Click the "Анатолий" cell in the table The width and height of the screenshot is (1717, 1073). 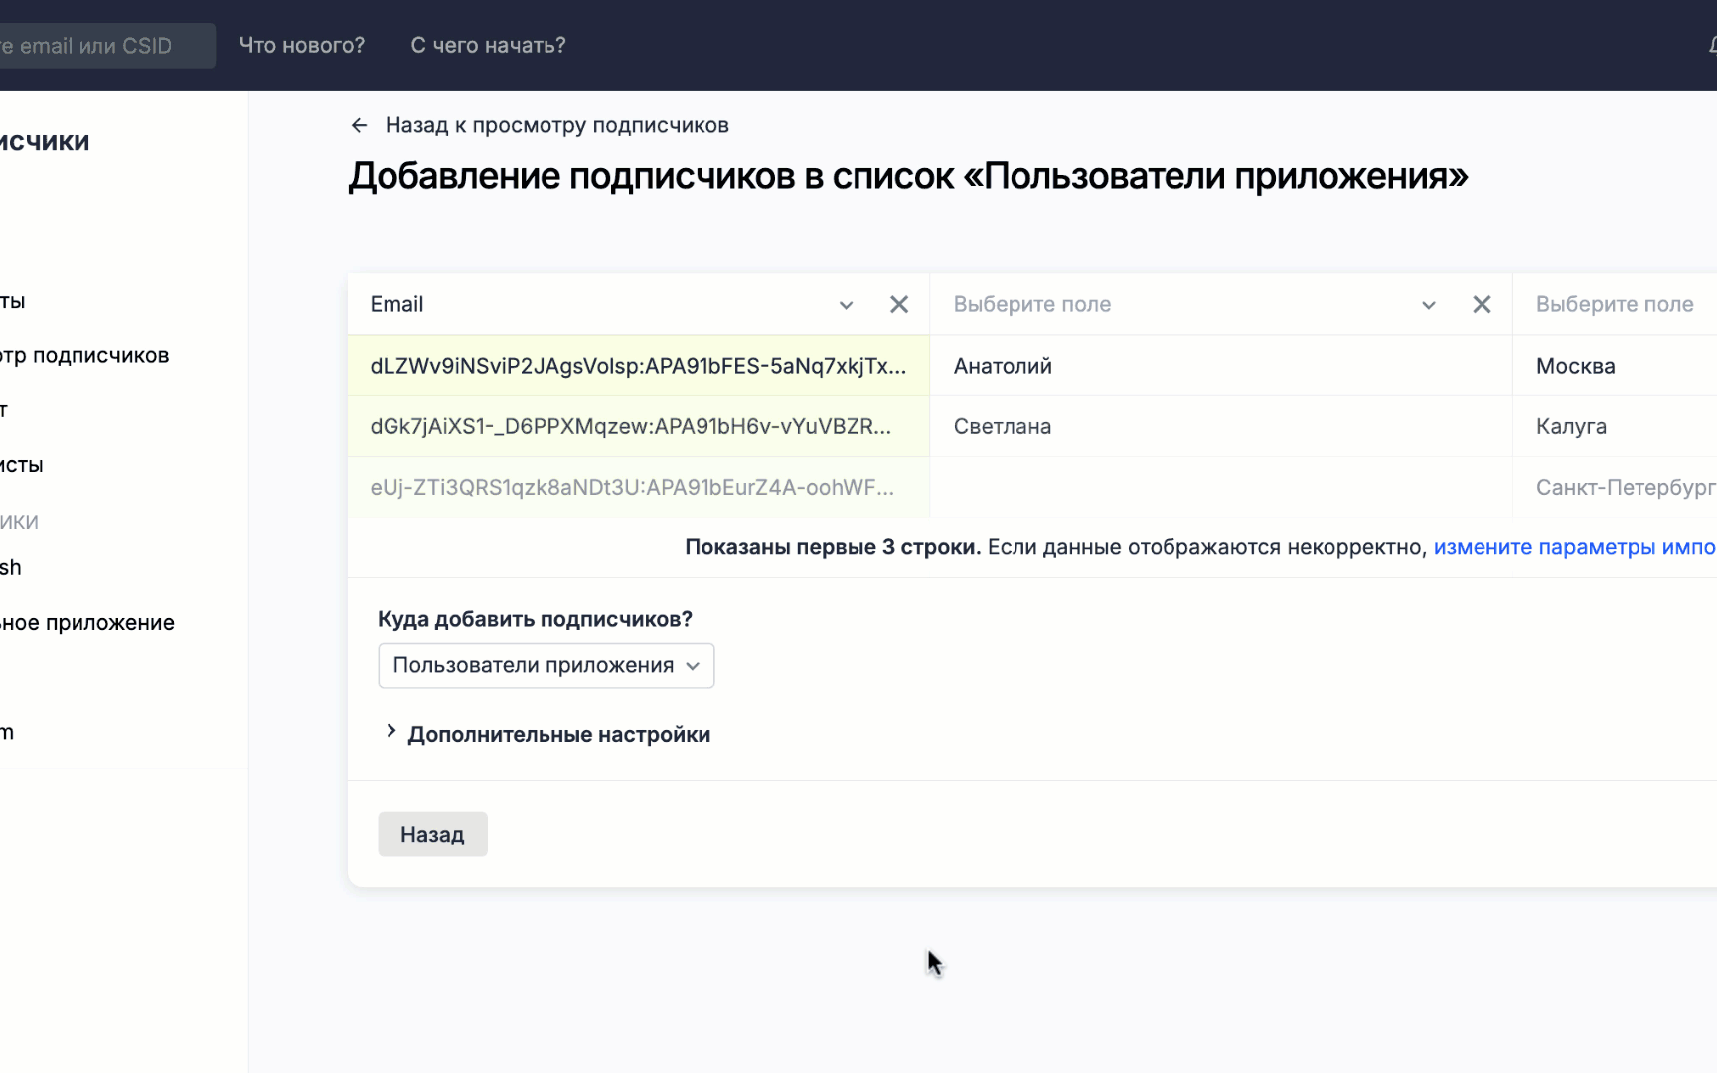click(x=1003, y=366)
